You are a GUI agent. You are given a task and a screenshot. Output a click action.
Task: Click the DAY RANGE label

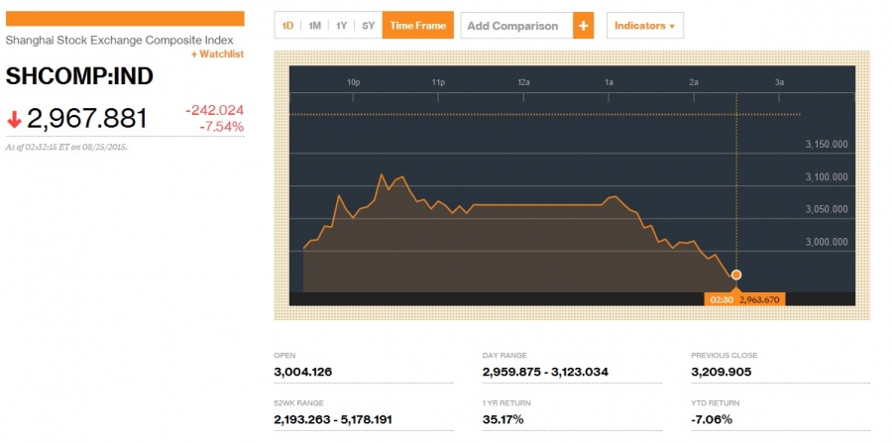(502, 356)
